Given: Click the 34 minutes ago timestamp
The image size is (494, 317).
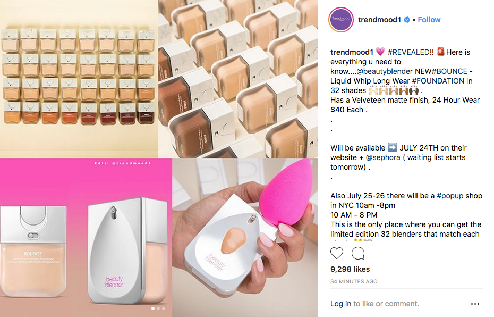Looking at the screenshot, I should [x=354, y=281].
